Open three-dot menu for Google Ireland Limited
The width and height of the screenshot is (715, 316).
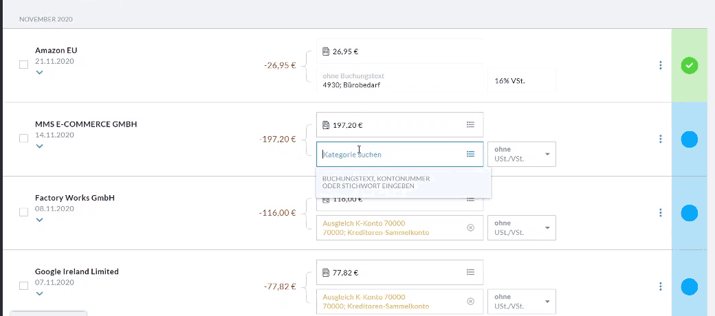coord(660,286)
